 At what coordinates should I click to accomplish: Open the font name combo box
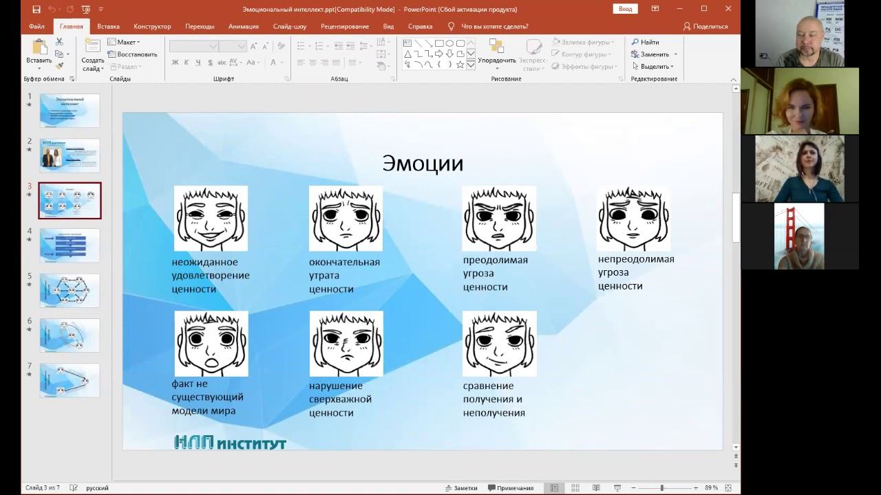[194, 46]
